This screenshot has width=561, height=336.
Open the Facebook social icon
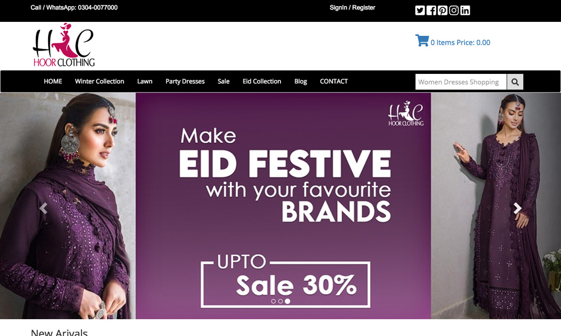(431, 10)
